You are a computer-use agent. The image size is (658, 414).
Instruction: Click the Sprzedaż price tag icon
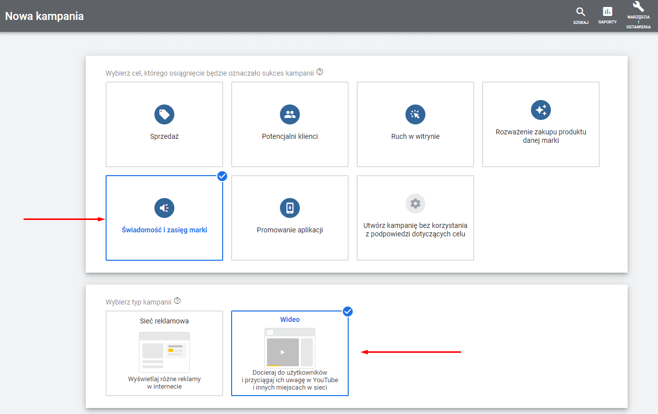tap(164, 114)
